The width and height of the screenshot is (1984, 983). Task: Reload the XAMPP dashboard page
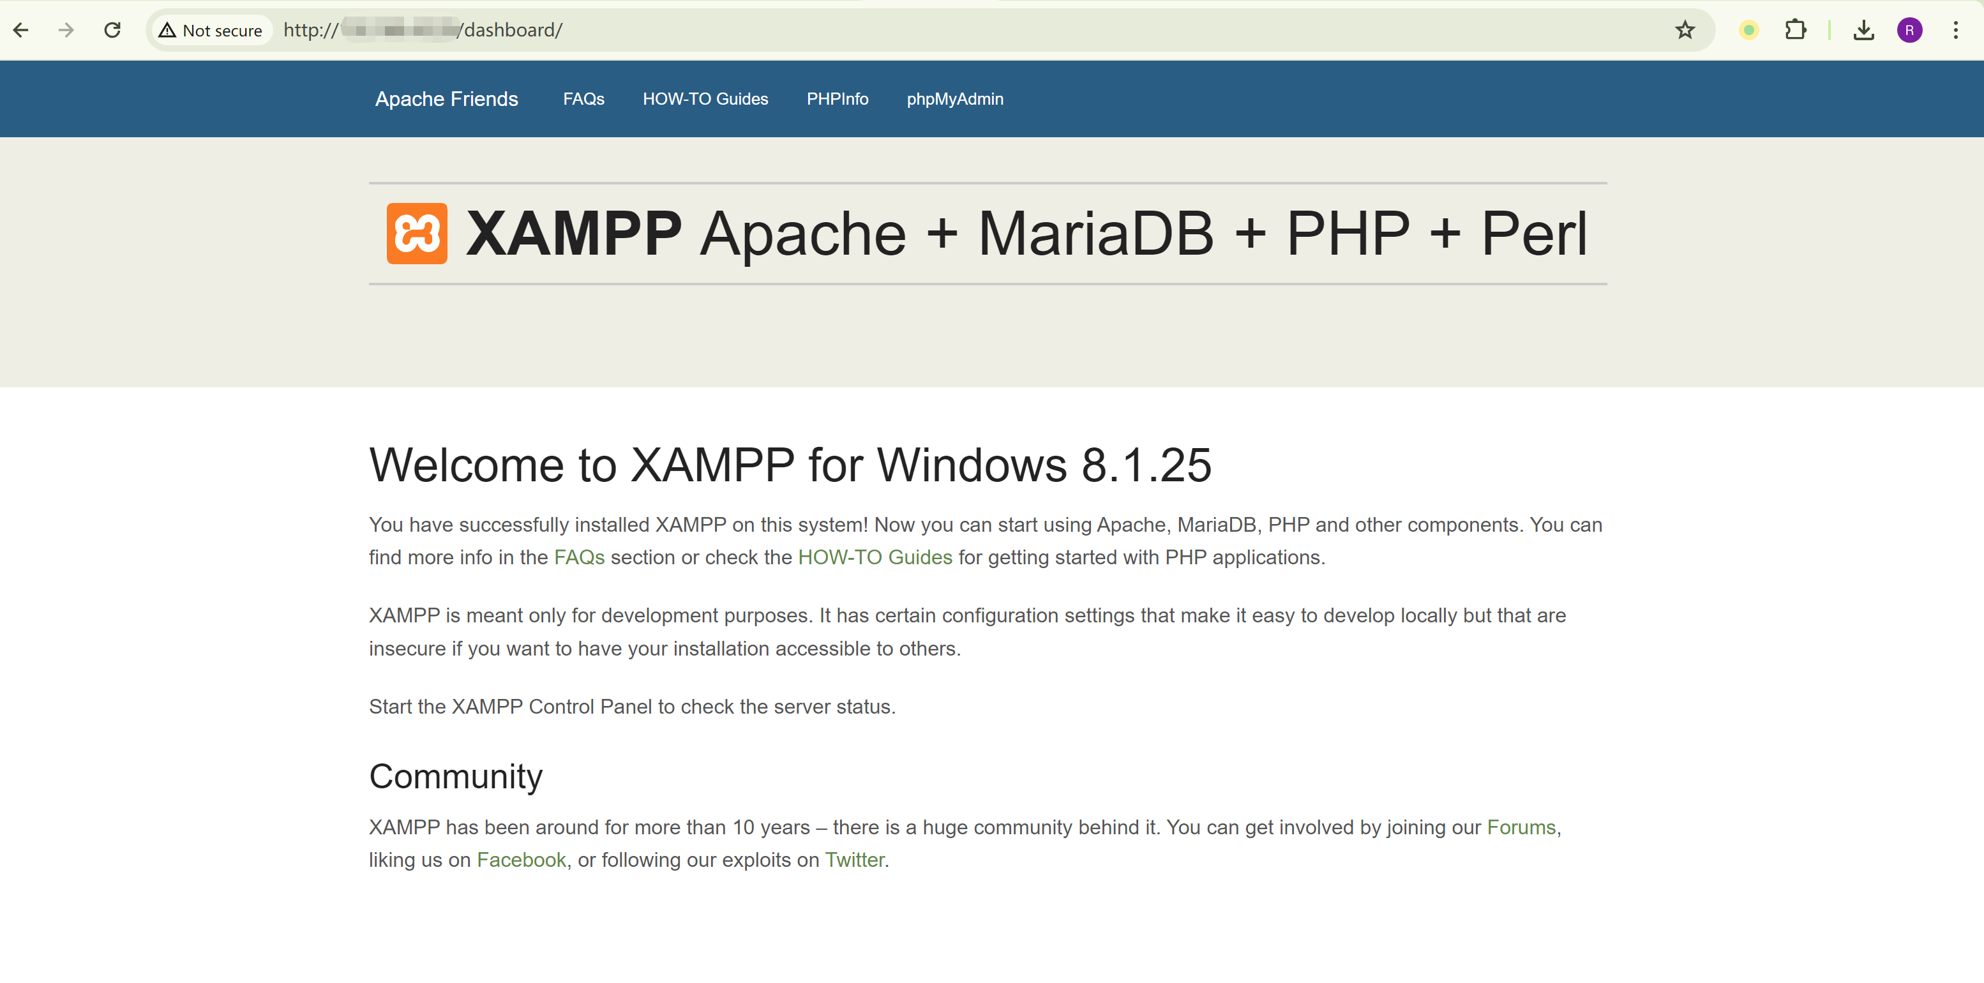pos(112,30)
